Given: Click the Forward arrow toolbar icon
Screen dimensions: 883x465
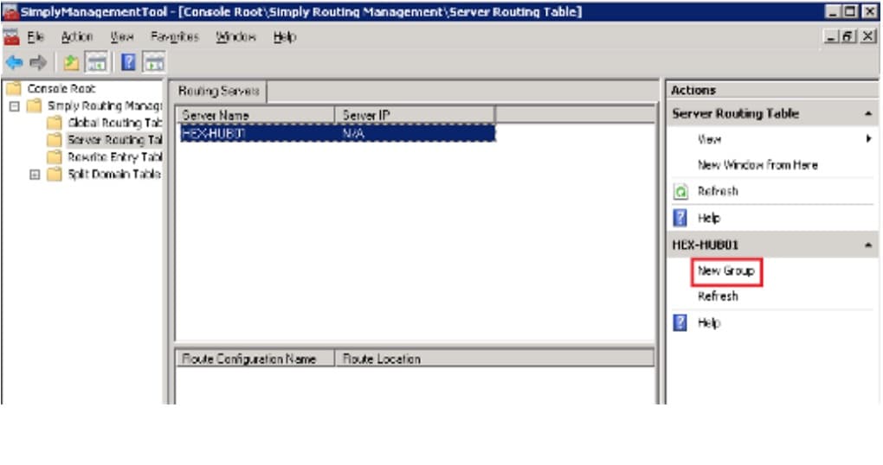Looking at the screenshot, I should tap(37, 62).
